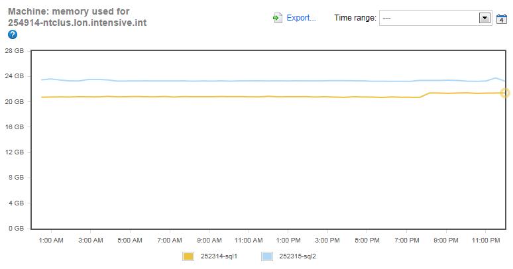This screenshot has height=269, width=513.
Task: Click the yellow 252314-sql1 legend swatch
Action: pyautogui.click(x=188, y=256)
